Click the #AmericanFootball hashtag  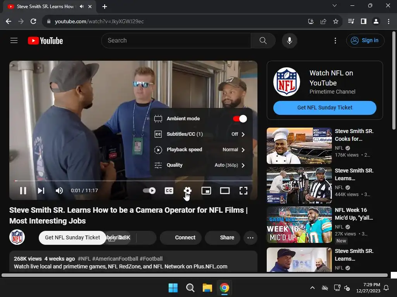(115, 259)
